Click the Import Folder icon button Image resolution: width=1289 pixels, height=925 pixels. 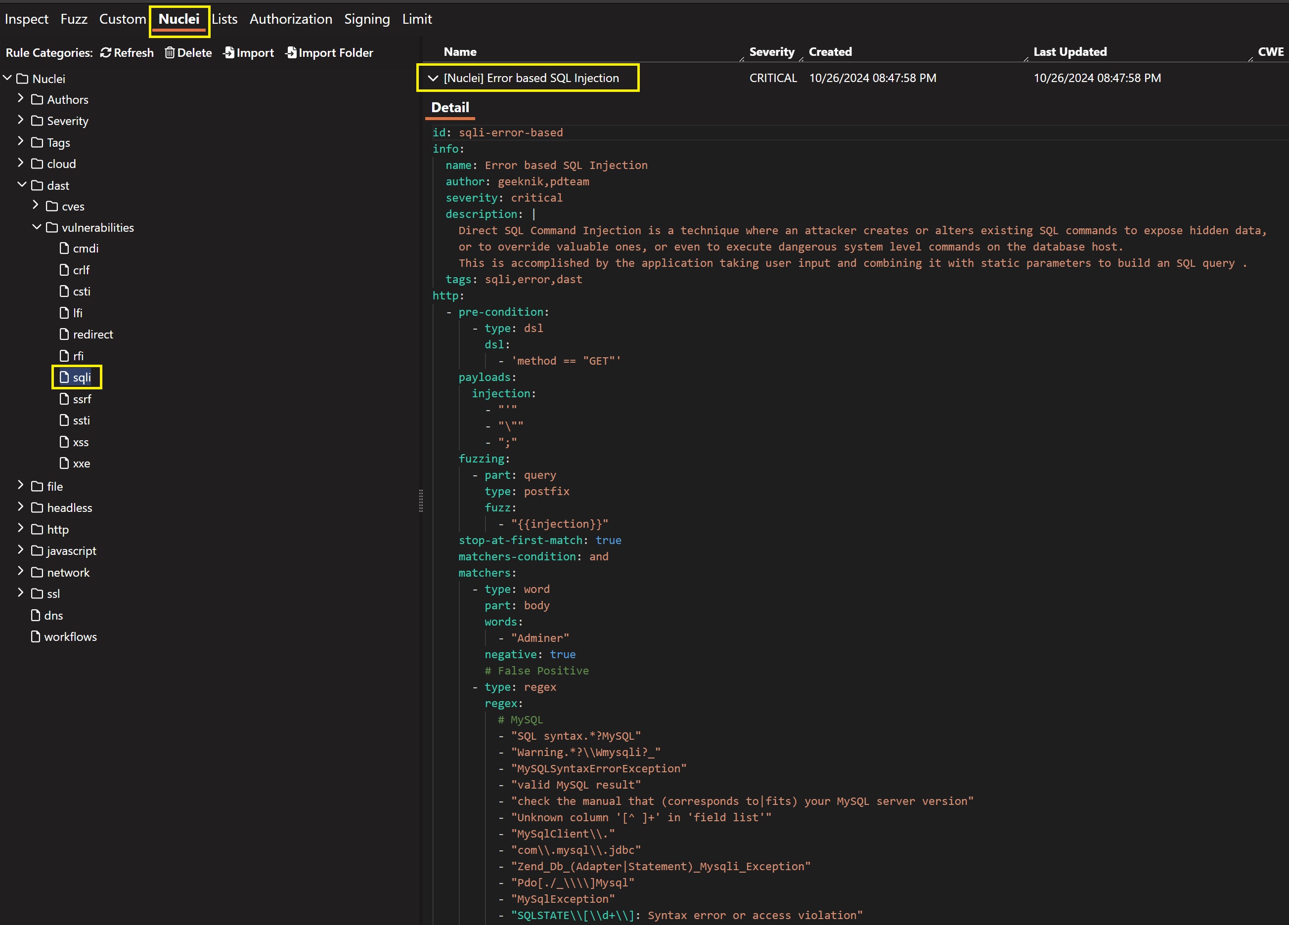pos(291,53)
